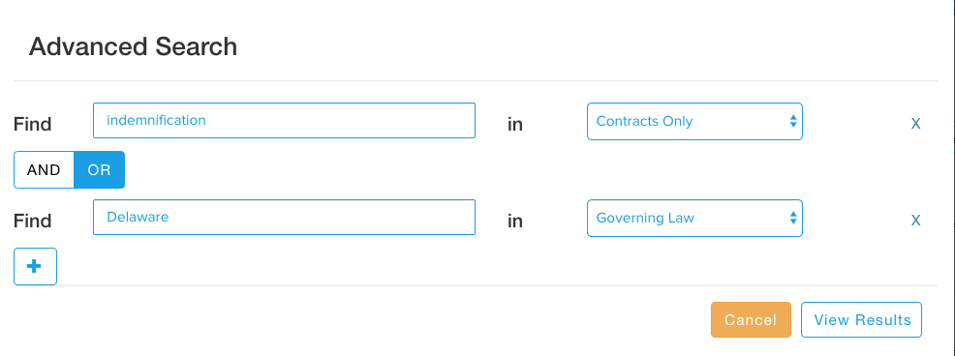Focus the indemnification search field
The image size is (955, 356).
click(x=284, y=121)
